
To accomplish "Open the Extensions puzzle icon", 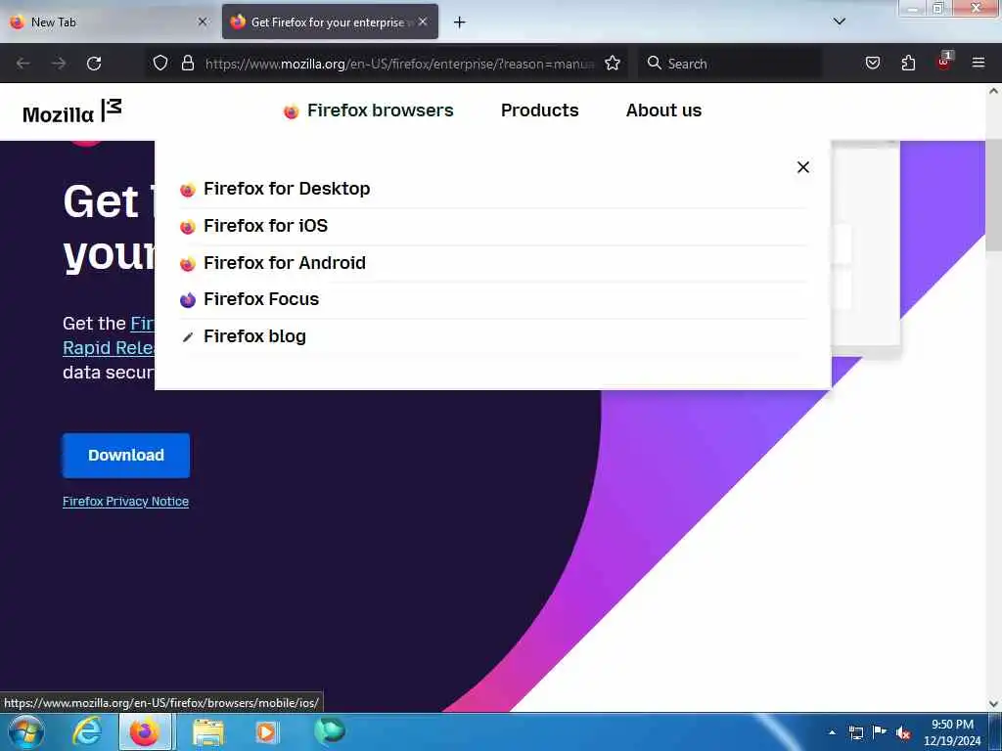I will click(908, 64).
